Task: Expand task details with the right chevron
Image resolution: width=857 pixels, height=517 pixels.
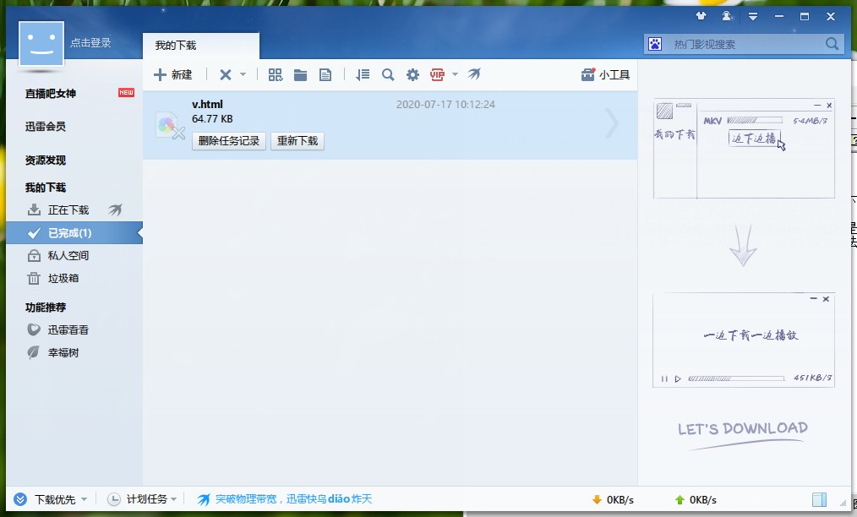Action: coord(612,123)
